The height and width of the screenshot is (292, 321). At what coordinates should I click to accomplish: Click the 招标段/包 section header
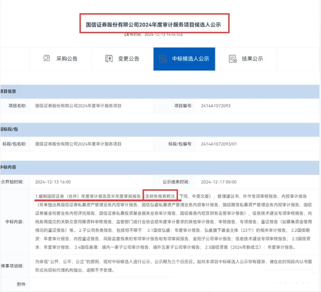(160, 130)
